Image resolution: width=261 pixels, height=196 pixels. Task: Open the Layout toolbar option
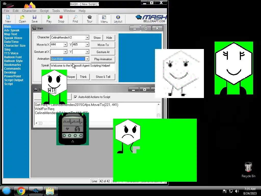(x=118, y=19)
